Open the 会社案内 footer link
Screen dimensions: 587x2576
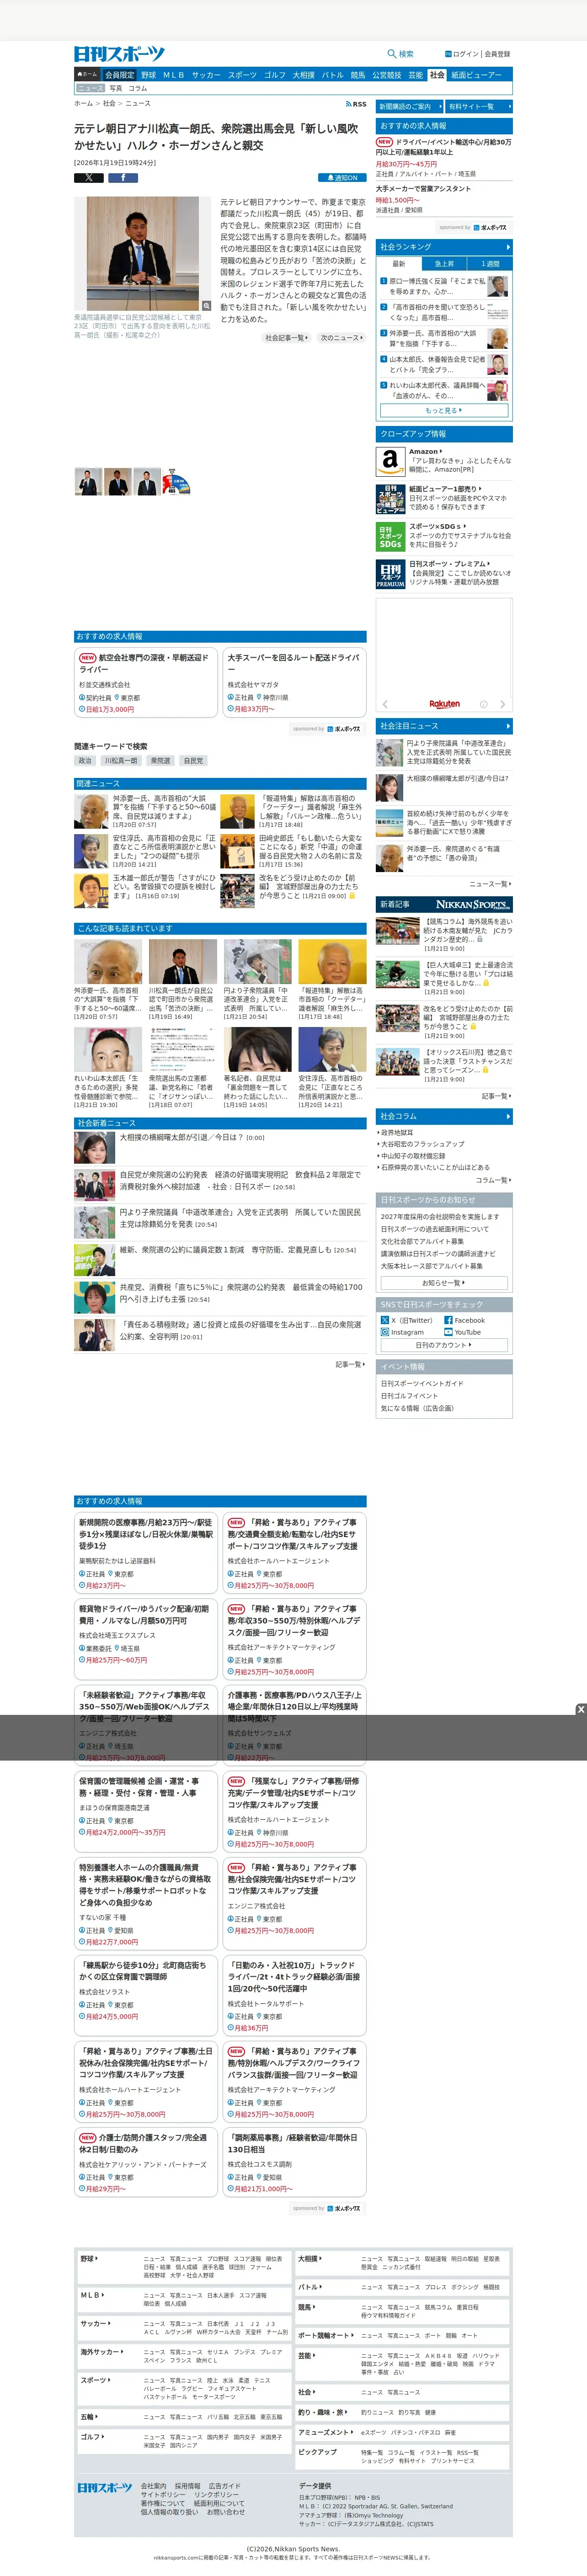tap(153, 2485)
